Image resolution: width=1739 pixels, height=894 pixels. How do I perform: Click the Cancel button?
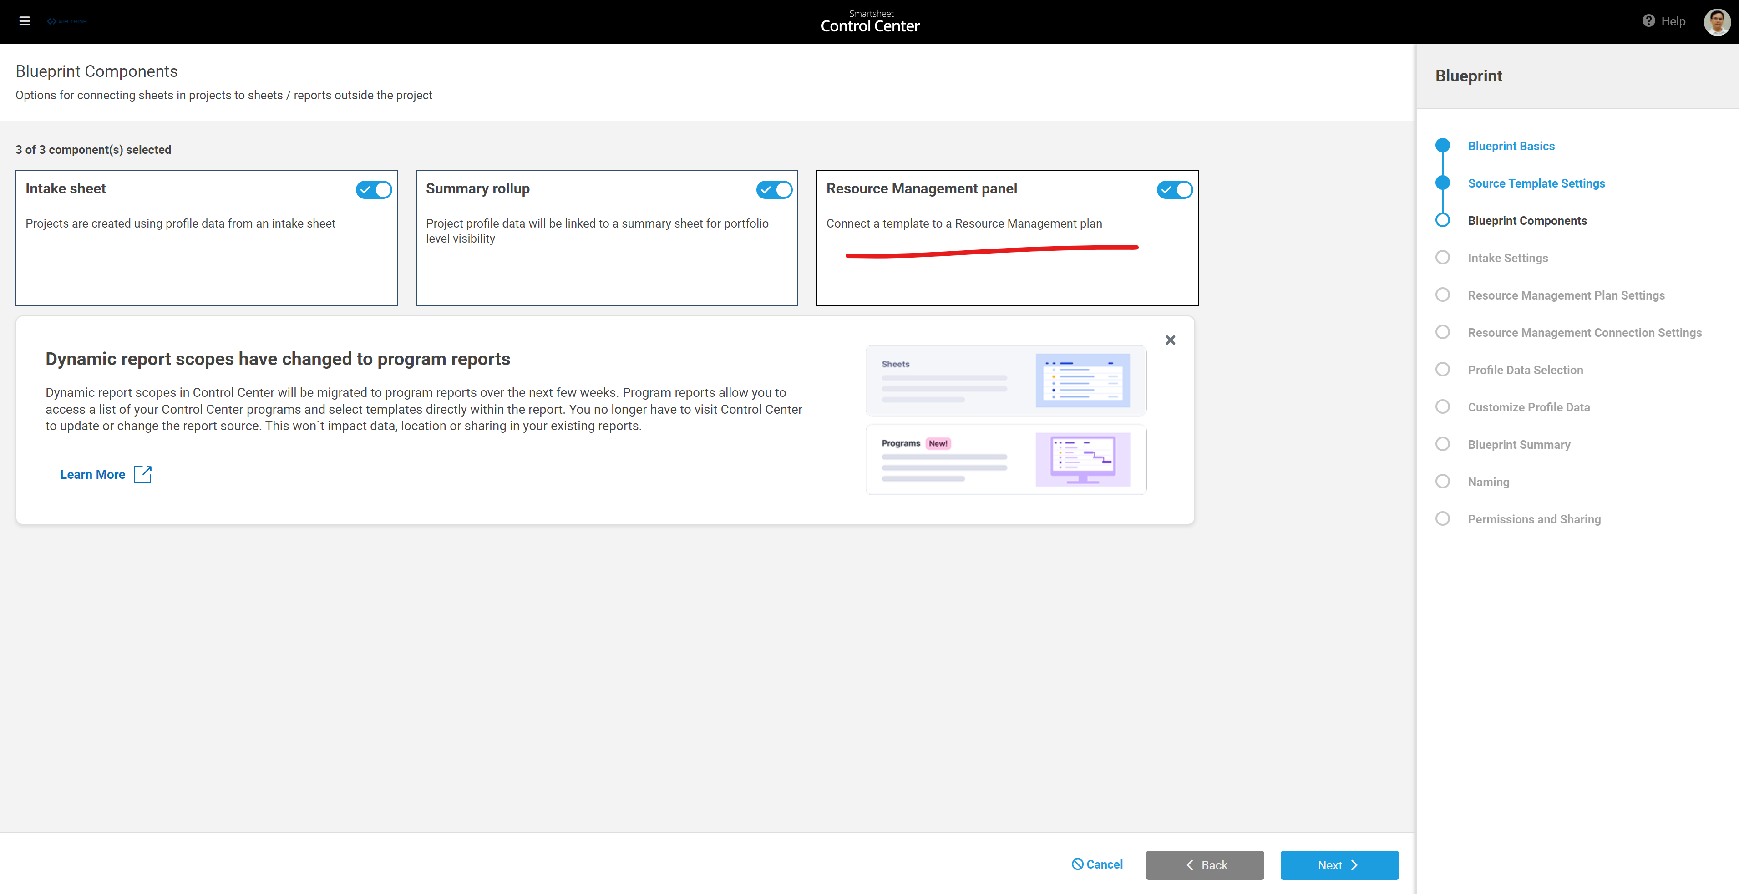point(1098,864)
